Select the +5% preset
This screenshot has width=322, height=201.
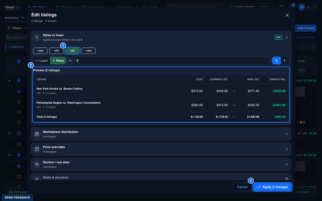73,51
